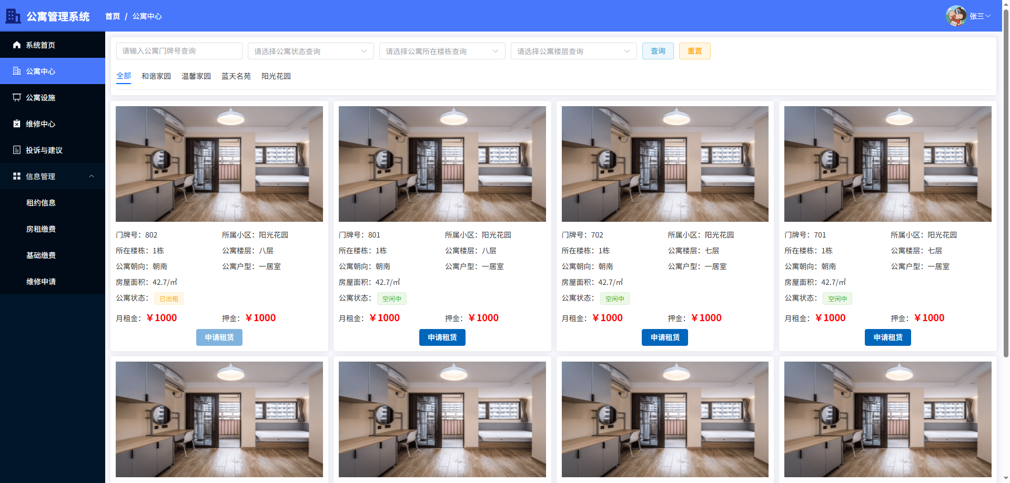Open the photo of apartment 802
This screenshot has height=483, width=1010.
219,164
